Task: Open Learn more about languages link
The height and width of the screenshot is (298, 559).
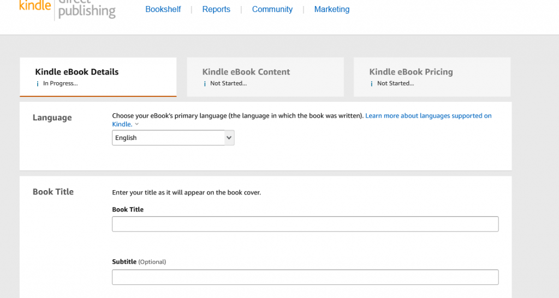Action: 302,120
